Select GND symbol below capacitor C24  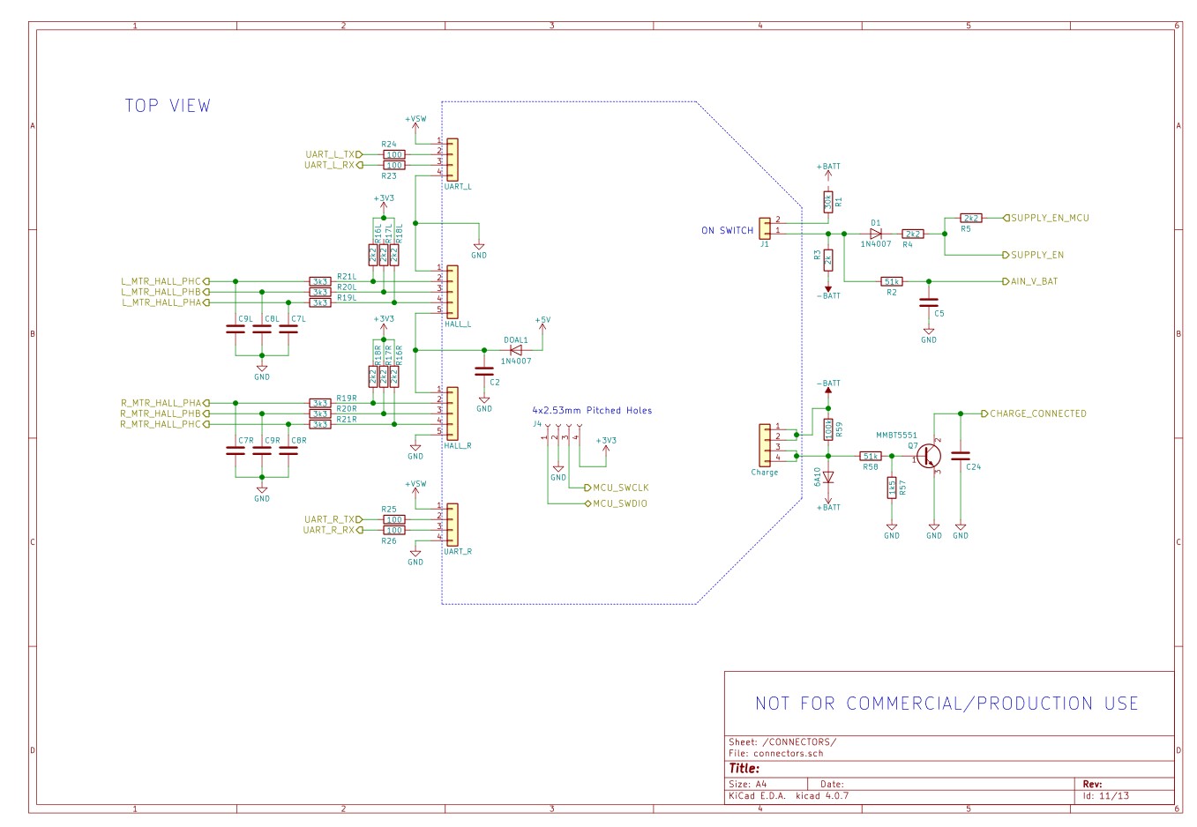(x=961, y=531)
